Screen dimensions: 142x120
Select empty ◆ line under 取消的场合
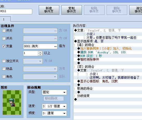108,92
